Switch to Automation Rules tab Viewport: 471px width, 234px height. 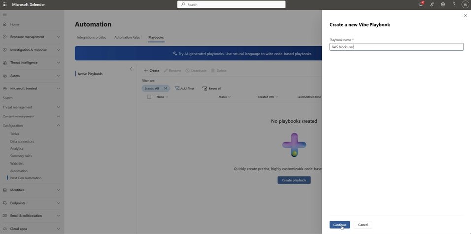pyautogui.click(x=127, y=37)
